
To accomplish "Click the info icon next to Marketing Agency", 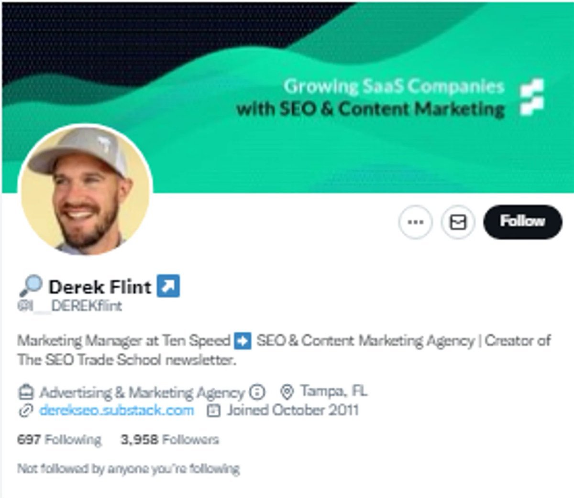I will click(x=257, y=392).
